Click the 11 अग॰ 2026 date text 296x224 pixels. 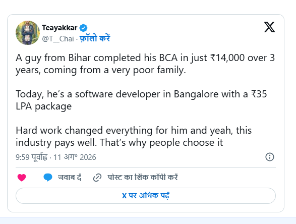(75, 157)
